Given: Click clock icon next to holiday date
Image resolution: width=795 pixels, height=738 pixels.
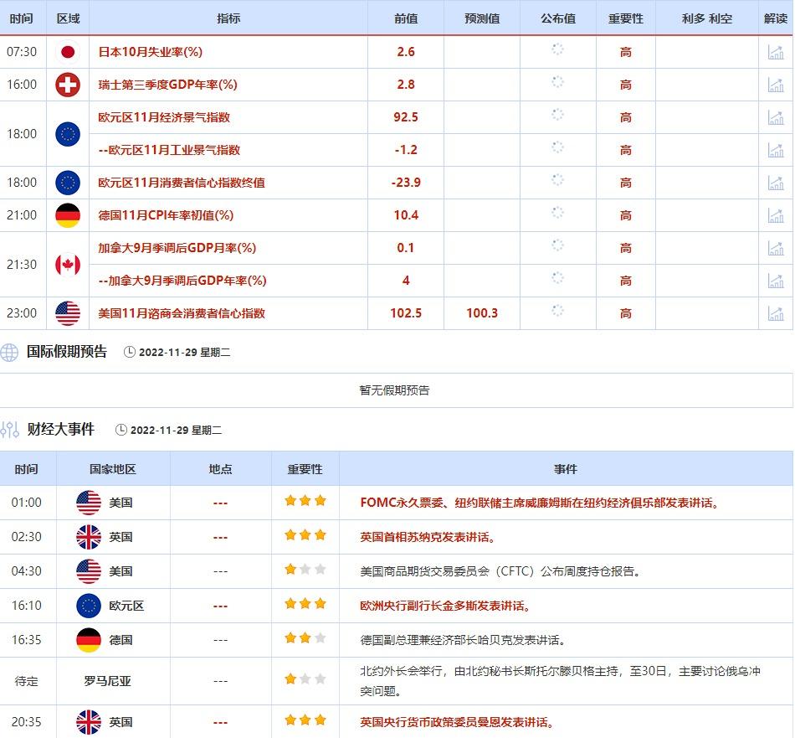Looking at the screenshot, I should click(x=130, y=353).
